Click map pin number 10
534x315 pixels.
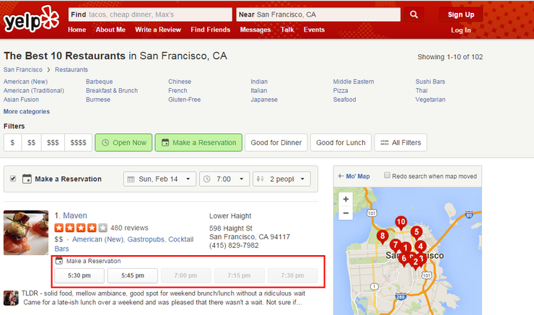pos(400,223)
